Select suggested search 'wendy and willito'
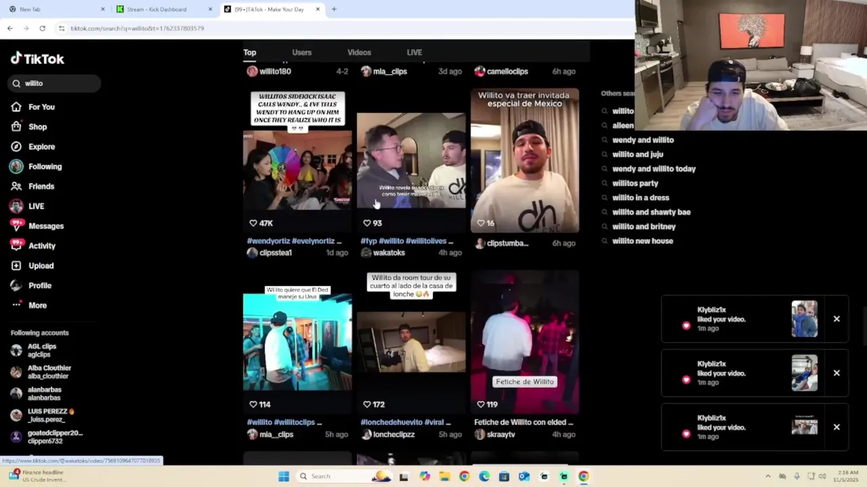Screen dimensions: 867x487 pyautogui.click(x=643, y=140)
